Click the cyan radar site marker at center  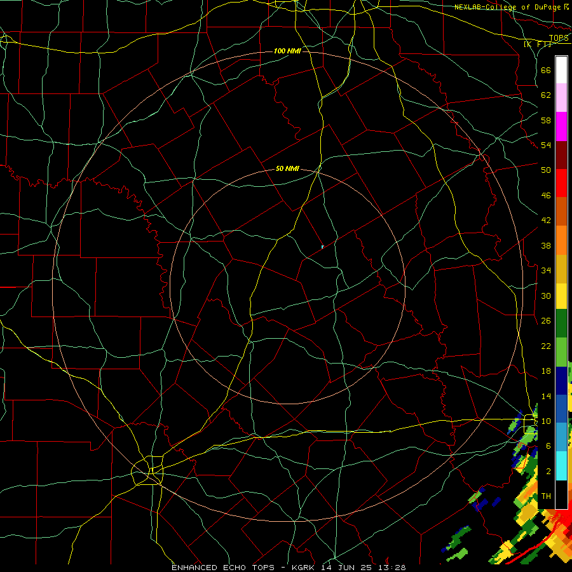click(x=322, y=247)
